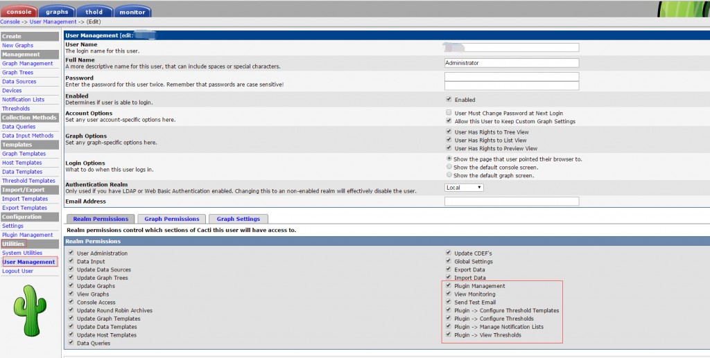Image resolution: width=710 pixels, height=358 pixels.
Task: Toggle User Has Rights to Preview View
Action: click(449, 147)
